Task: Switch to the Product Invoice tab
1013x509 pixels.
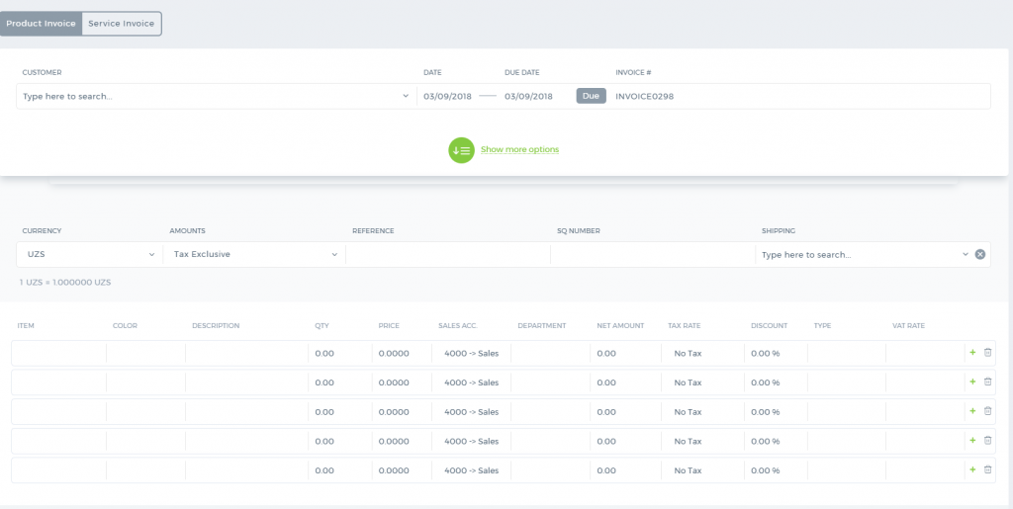Action: pyautogui.click(x=41, y=24)
